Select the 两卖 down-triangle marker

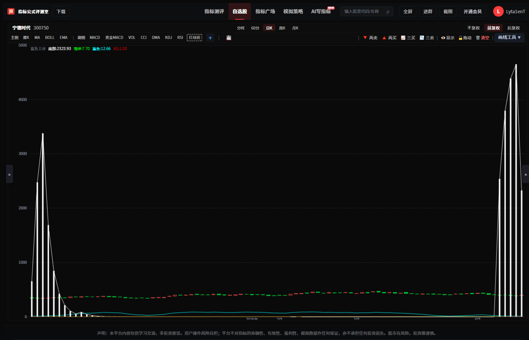(x=370, y=38)
